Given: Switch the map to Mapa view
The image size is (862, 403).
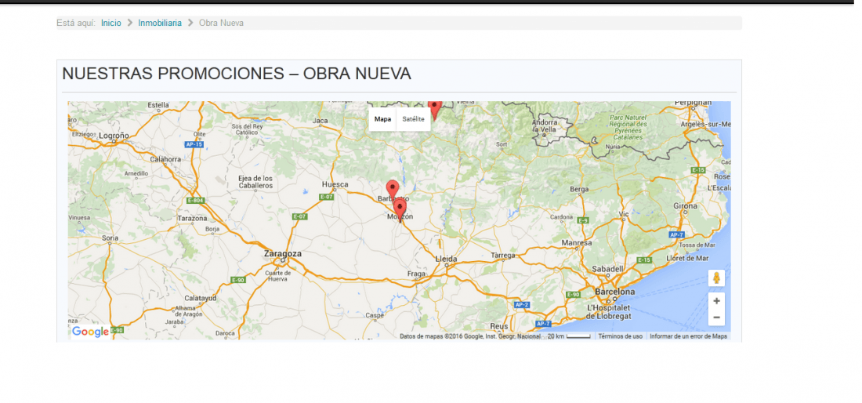Looking at the screenshot, I should point(382,119).
